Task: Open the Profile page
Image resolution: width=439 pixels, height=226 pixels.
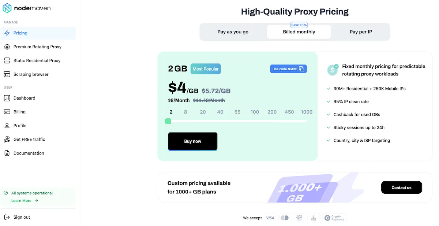Action: [x=20, y=126]
